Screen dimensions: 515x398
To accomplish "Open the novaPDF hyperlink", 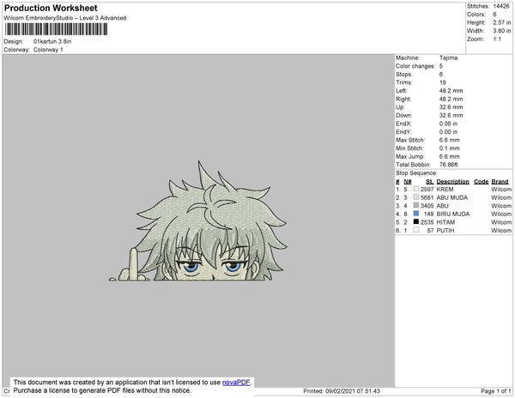I will [x=236, y=383].
